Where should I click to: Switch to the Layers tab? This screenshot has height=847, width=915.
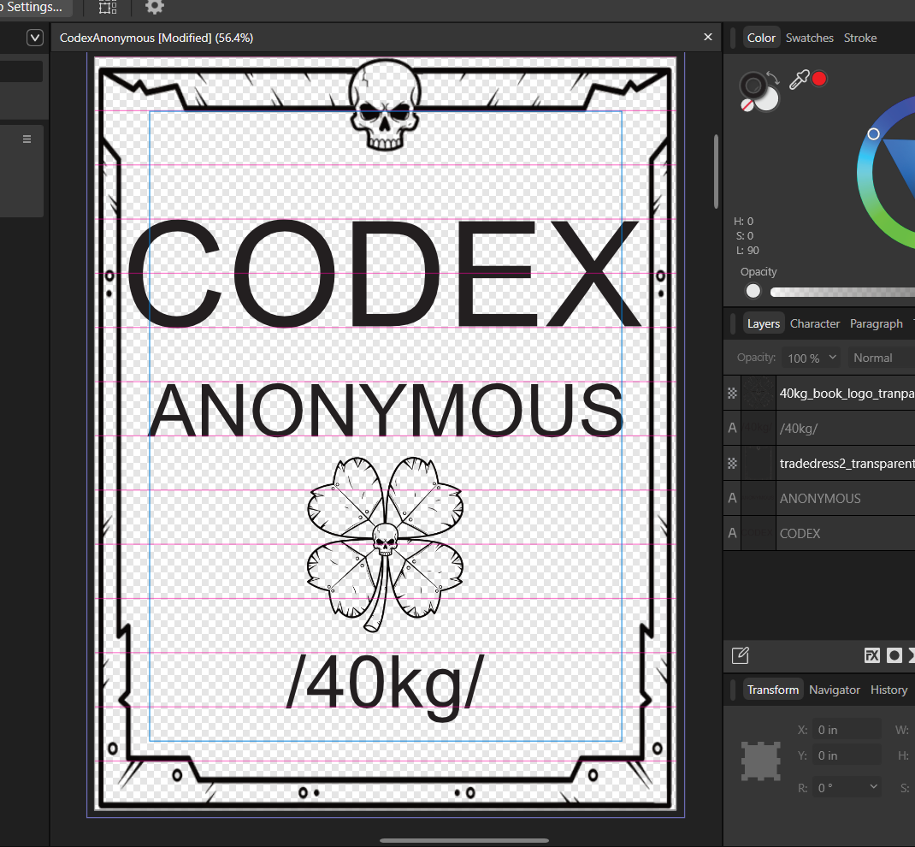coord(764,323)
